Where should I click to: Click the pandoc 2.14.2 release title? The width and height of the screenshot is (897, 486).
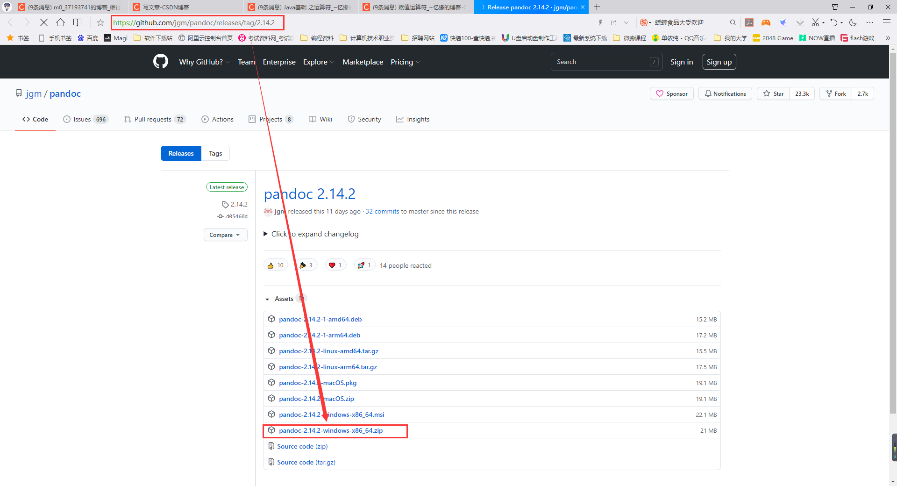(x=310, y=193)
